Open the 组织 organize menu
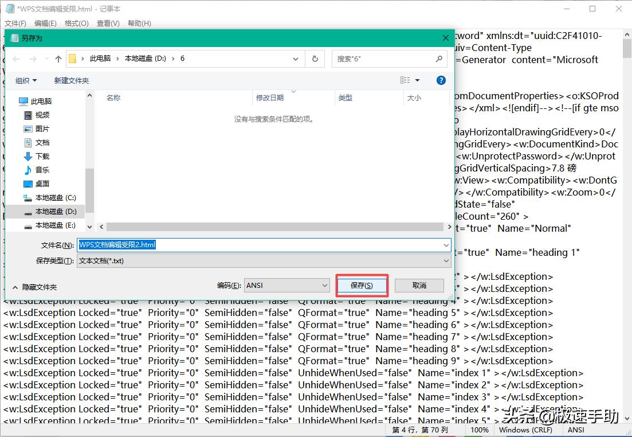This screenshot has width=632, height=437. coord(26,81)
